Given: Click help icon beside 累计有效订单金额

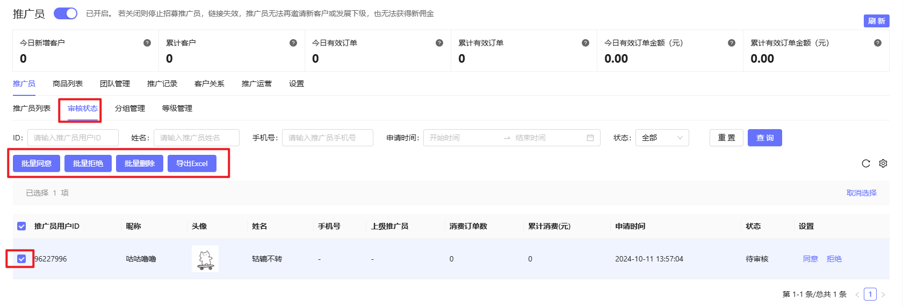Looking at the screenshot, I should (878, 43).
